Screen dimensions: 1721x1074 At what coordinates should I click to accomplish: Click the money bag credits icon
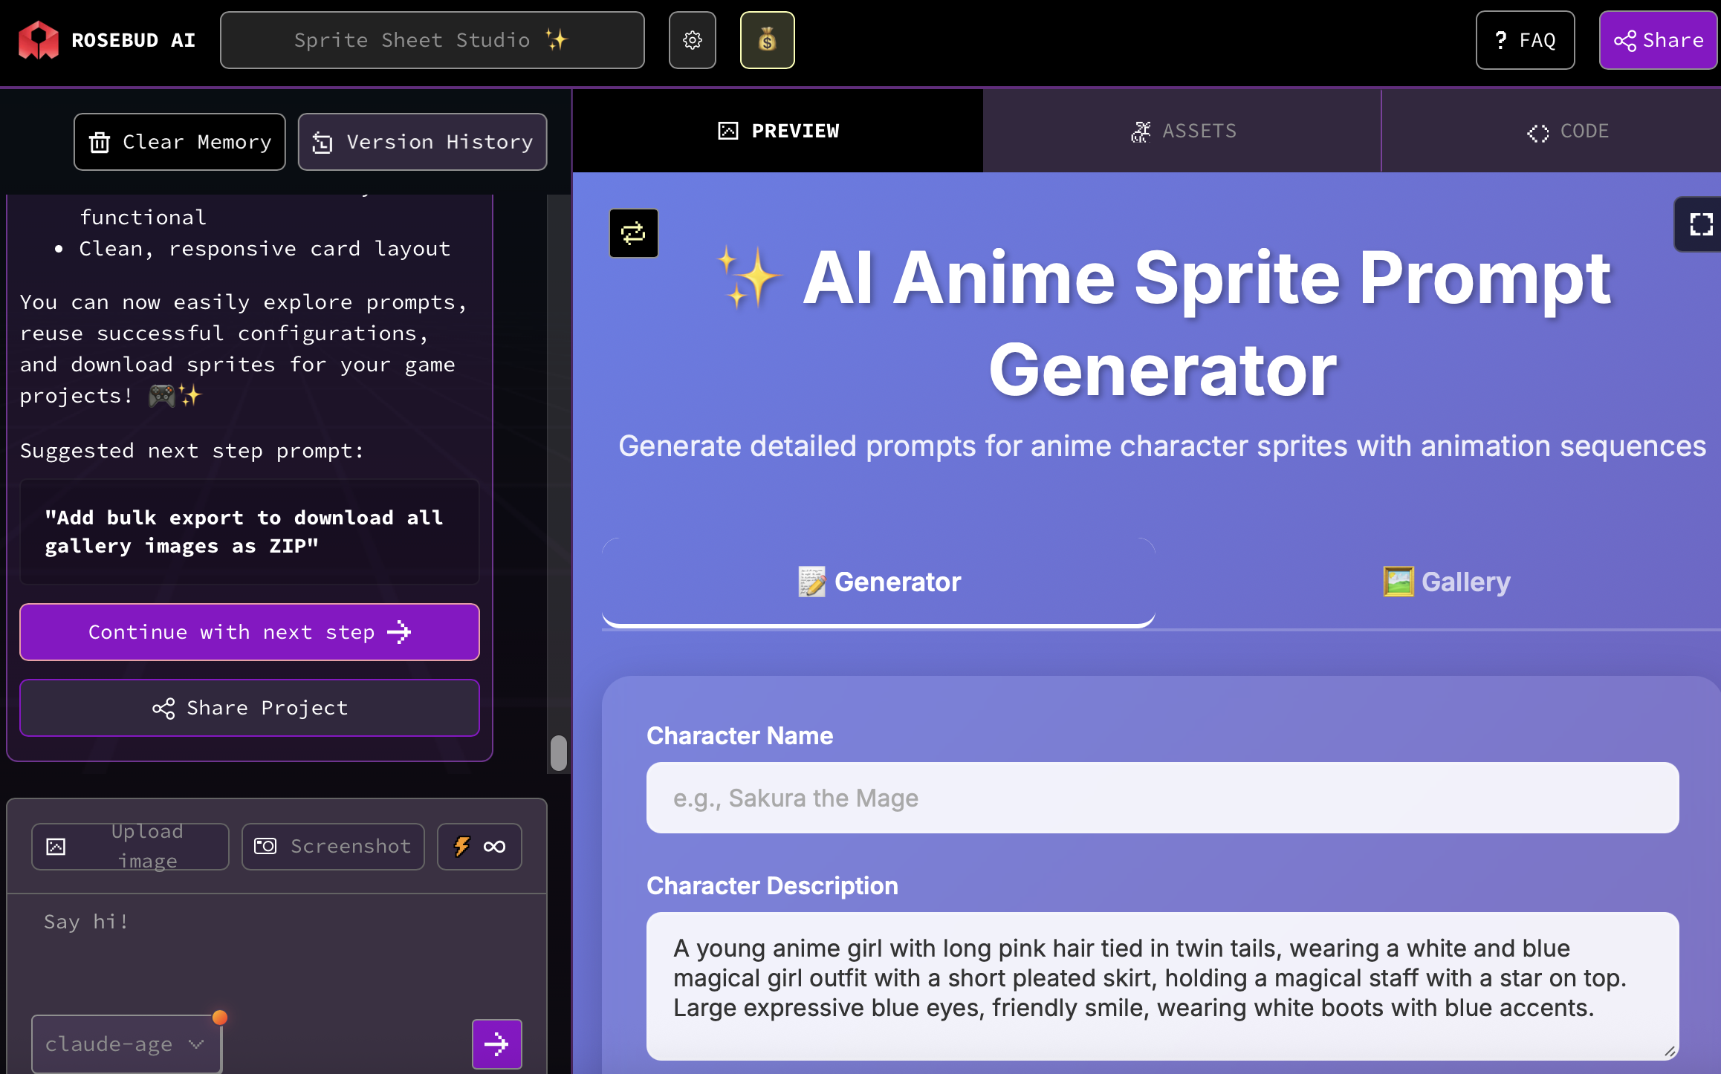pyautogui.click(x=767, y=40)
